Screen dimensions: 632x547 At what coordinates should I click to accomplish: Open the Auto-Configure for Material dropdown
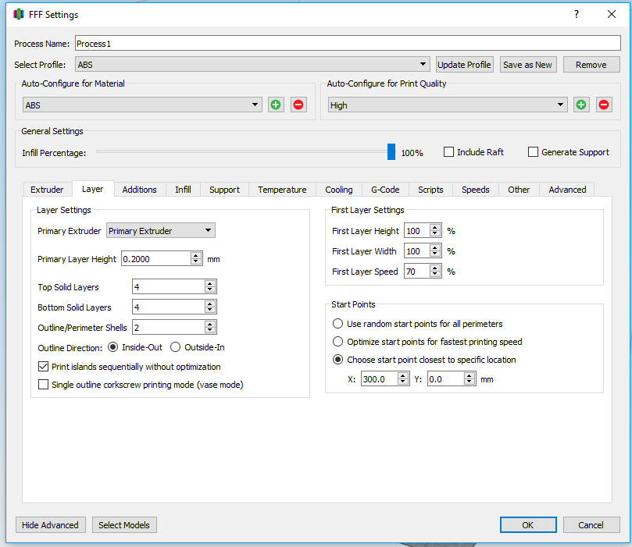(x=142, y=105)
